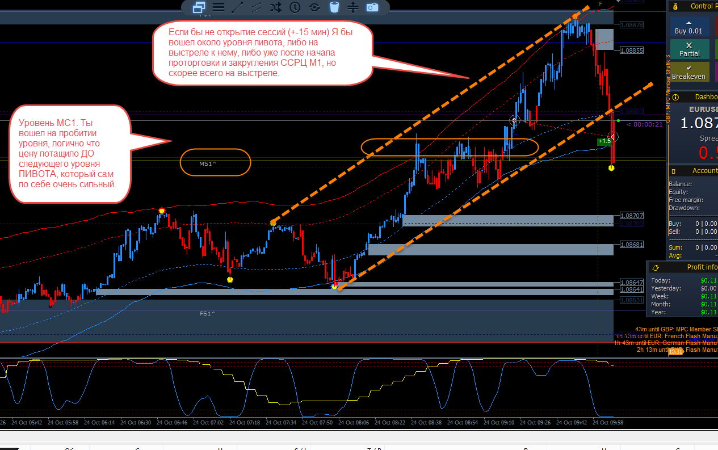Click the 'EUR: French Flash' news line
Image resolution: width=718 pixels, height=450 pixels.
click(x=666, y=336)
